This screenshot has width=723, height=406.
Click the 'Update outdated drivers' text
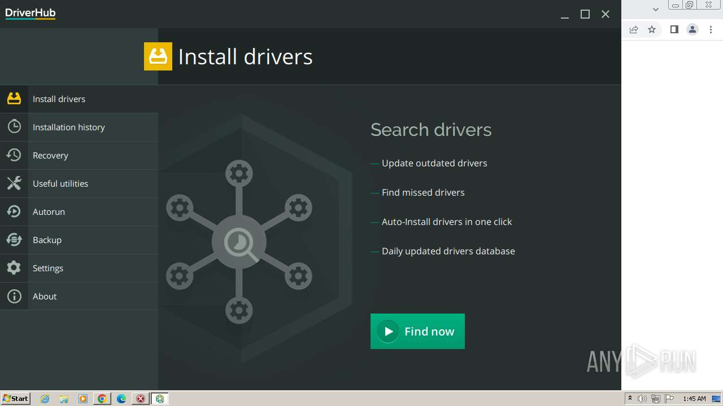(434, 163)
